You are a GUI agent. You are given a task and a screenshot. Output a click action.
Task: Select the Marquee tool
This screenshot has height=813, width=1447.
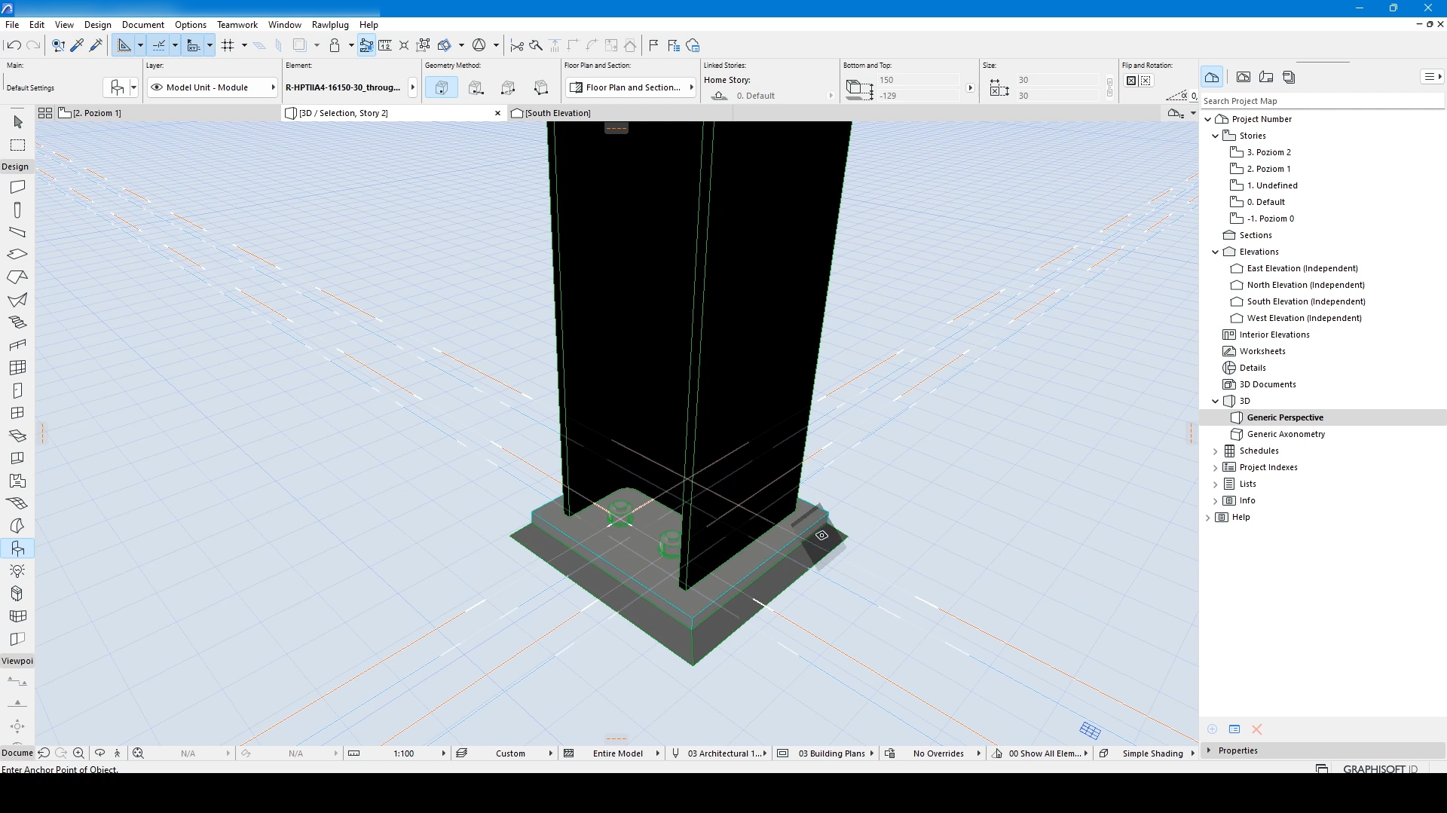(17, 145)
